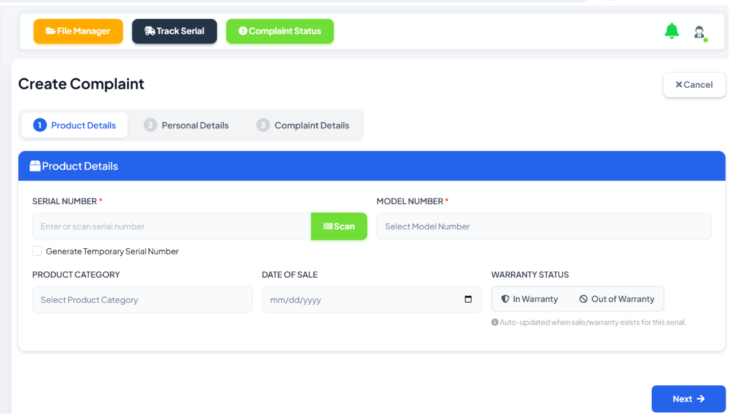This screenshot has height=414, width=729.
Task: Click the "WARRANTY STATUS" label text
Action: pos(530,275)
